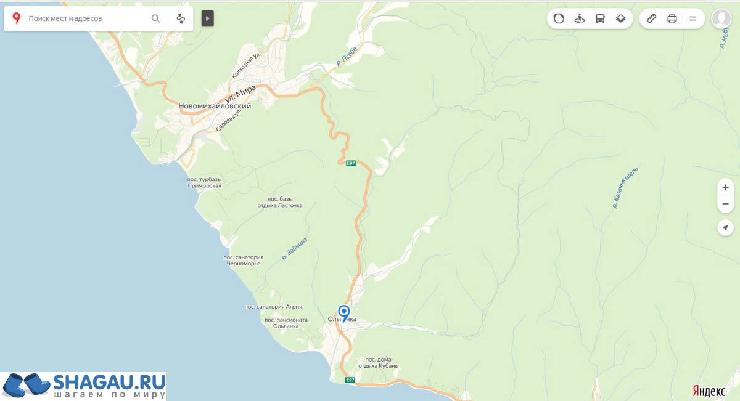The image size is (740, 401).
Task: Click the search magnifier icon
Action: pos(156,18)
